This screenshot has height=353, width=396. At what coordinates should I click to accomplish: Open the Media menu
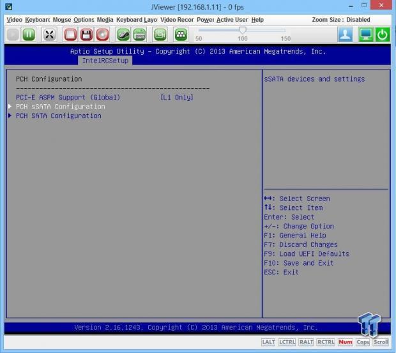[105, 20]
